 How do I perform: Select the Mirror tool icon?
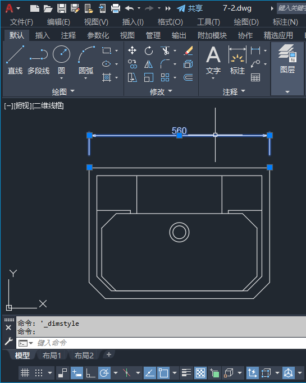pyautogui.click(x=148, y=64)
